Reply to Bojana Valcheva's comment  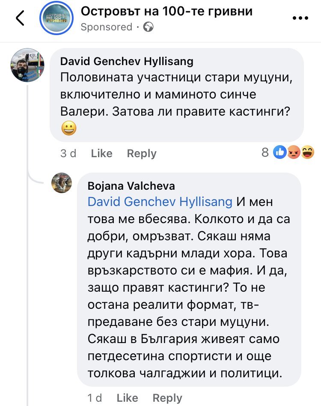click(x=167, y=398)
